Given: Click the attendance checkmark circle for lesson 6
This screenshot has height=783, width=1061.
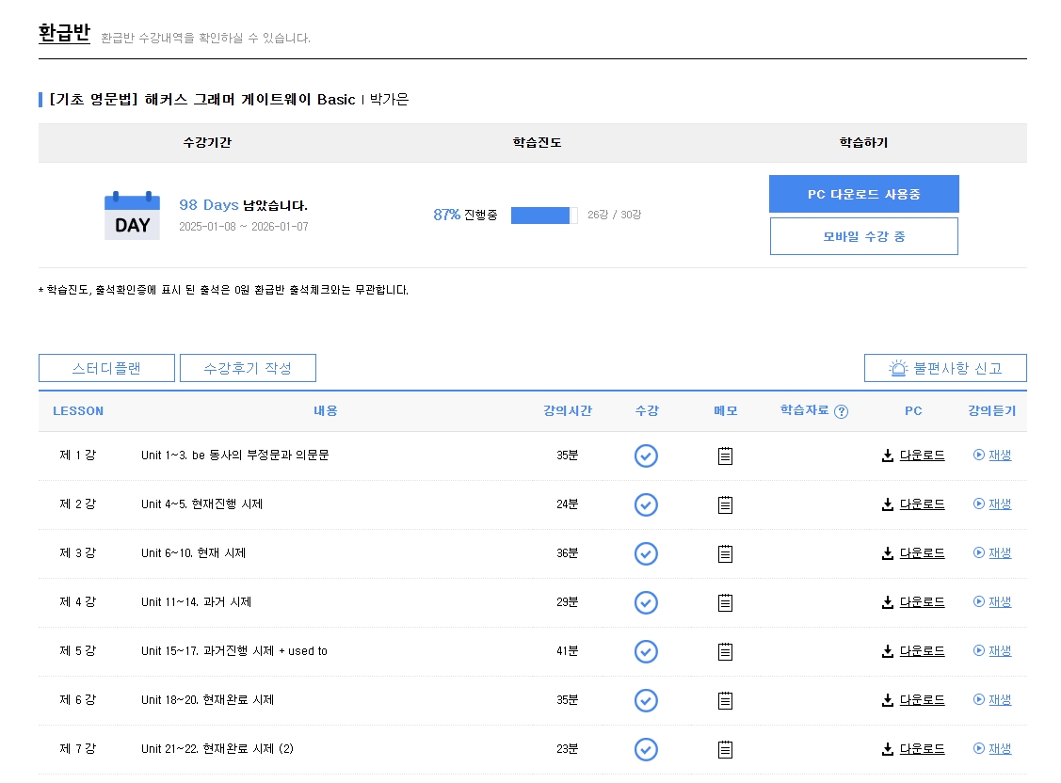Looking at the screenshot, I should click(646, 700).
